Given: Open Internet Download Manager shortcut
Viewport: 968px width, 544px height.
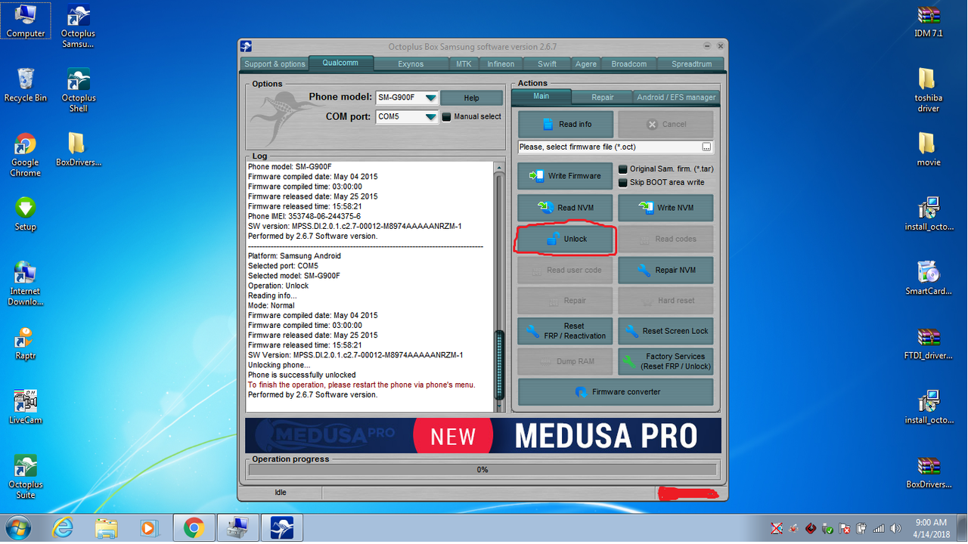Looking at the screenshot, I should point(26,284).
